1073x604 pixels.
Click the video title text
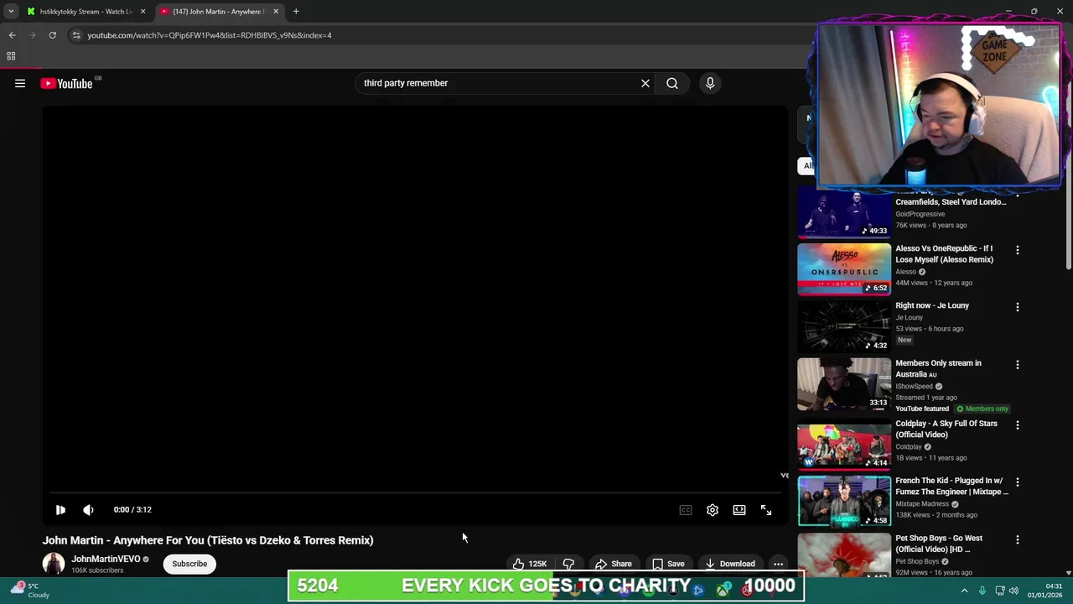pos(208,540)
